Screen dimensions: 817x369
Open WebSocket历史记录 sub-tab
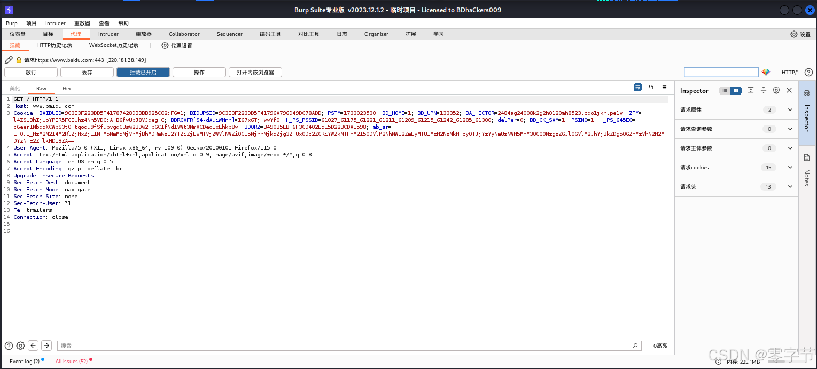114,45
